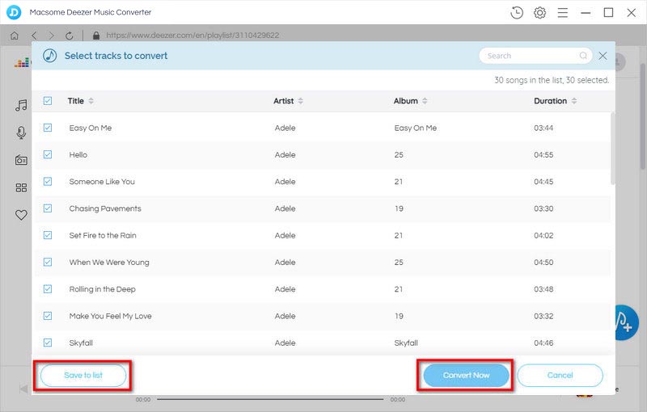Click the Macsome Deezer app logo
The height and width of the screenshot is (412, 647).
coord(14,12)
